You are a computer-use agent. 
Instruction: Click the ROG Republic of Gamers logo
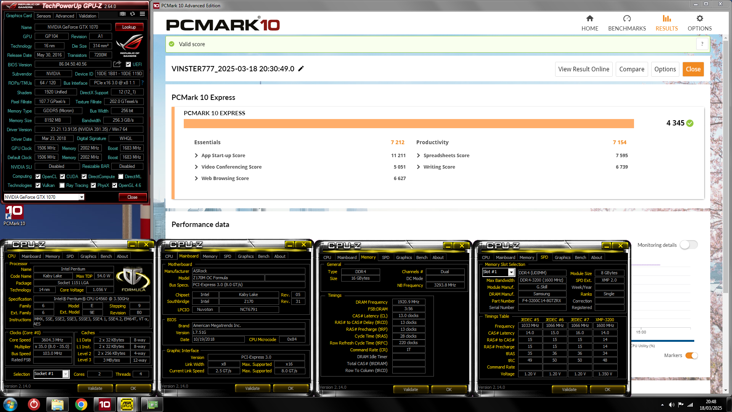coord(129,45)
